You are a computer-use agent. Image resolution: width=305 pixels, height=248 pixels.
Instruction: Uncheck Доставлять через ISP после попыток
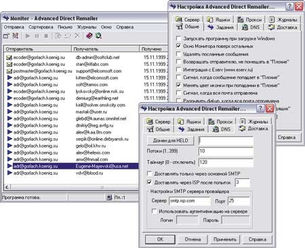tap(149, 182)
